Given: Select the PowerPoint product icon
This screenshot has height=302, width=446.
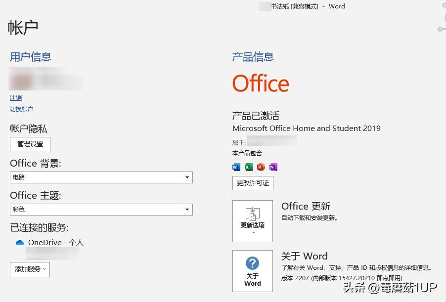Looking at the screenshot, I should coord(261,167).
